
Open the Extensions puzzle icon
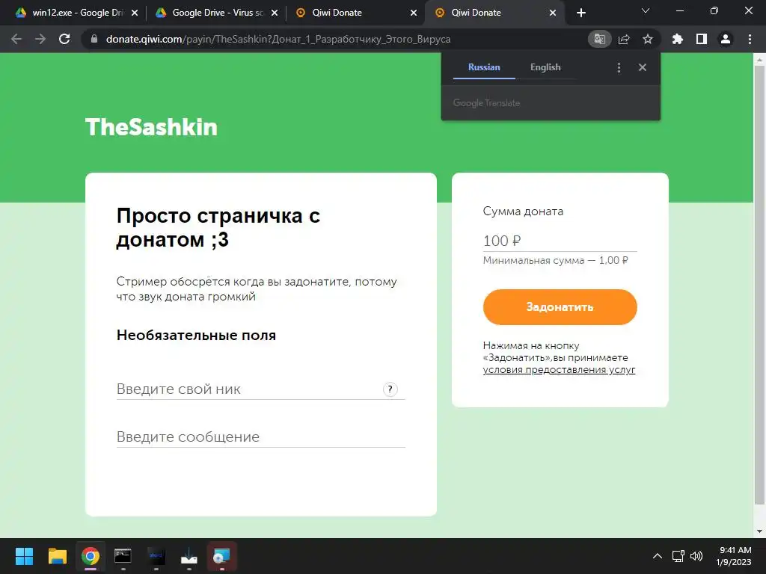[x=678, y=39]
